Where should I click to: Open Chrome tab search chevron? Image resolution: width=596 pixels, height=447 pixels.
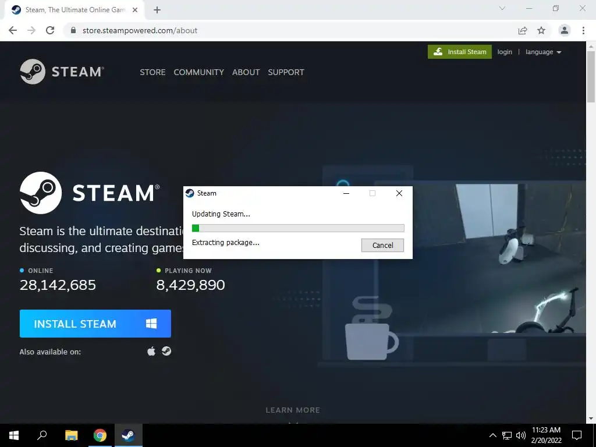[x=502, y=8]
